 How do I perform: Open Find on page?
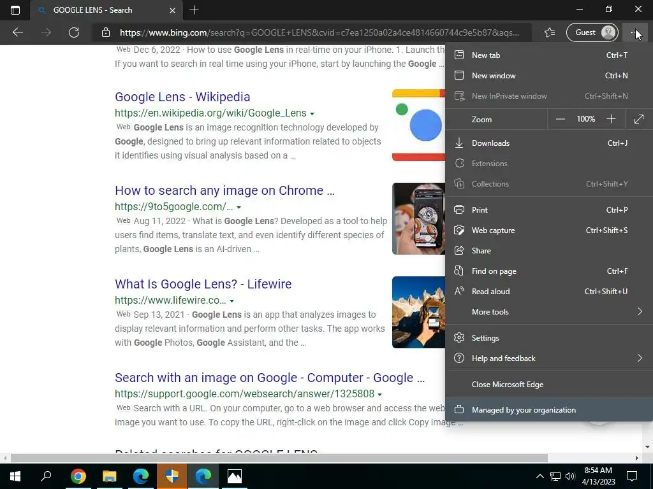(x=549, y=271)
